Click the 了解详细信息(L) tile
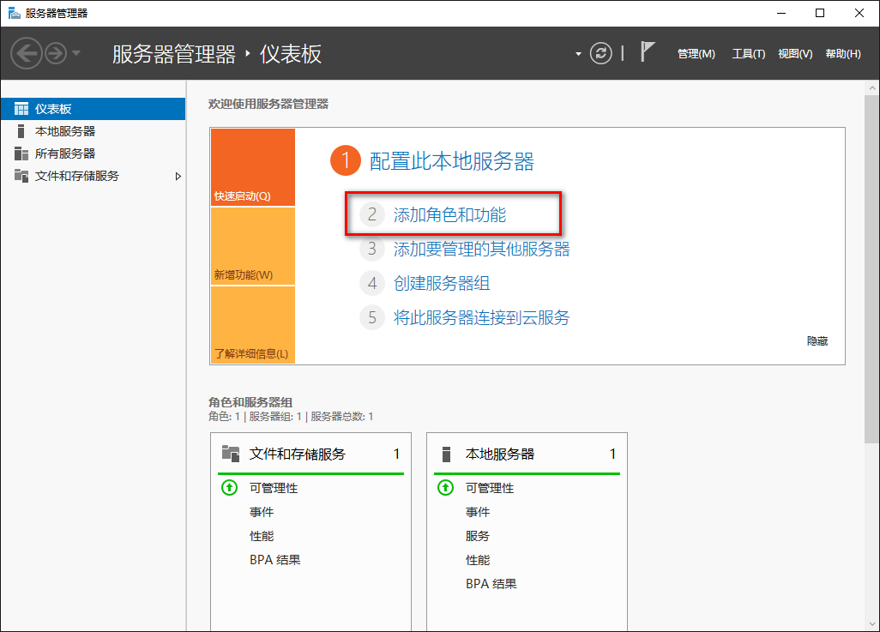The width and height of the screenshot is (880, 632). [x=253, y=325]
